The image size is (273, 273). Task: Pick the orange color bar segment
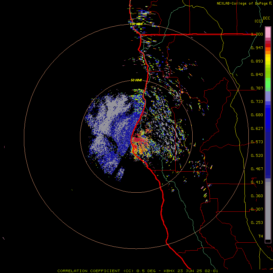pyautogui.click(x=268, y=52)
